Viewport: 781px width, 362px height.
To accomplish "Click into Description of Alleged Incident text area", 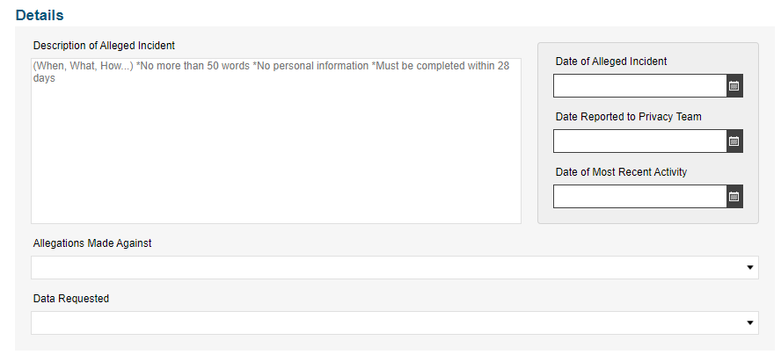I will [276, 141].
